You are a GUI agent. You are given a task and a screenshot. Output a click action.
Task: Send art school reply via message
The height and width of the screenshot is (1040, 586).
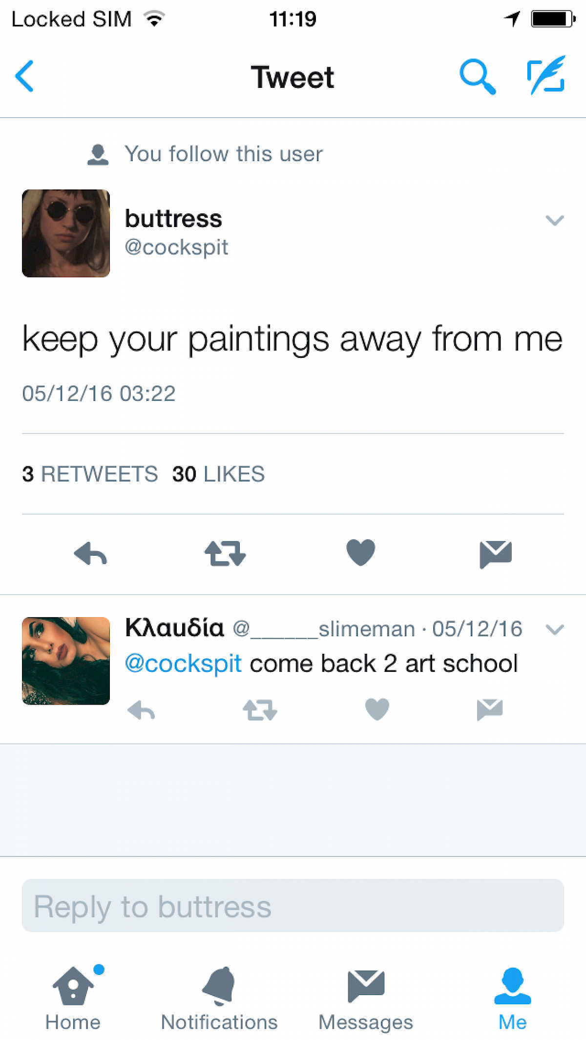pyautogui.click(x=490, y=709)
